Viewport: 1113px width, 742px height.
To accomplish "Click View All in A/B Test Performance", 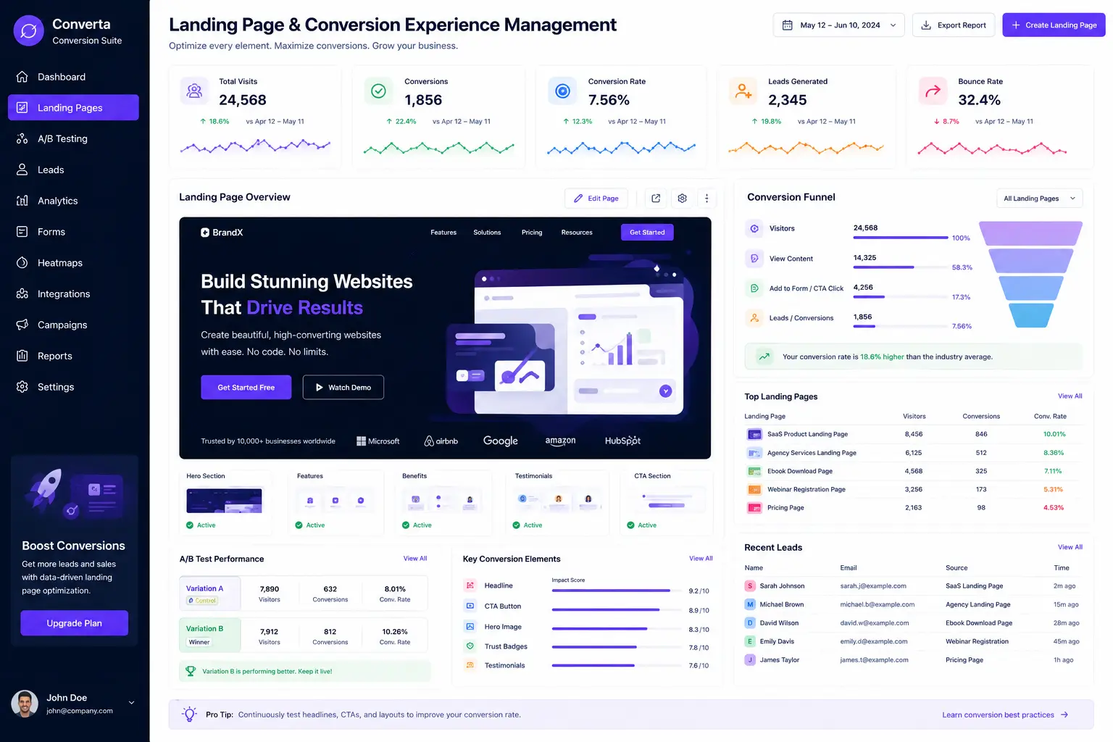I will click(x=415, y=559).
